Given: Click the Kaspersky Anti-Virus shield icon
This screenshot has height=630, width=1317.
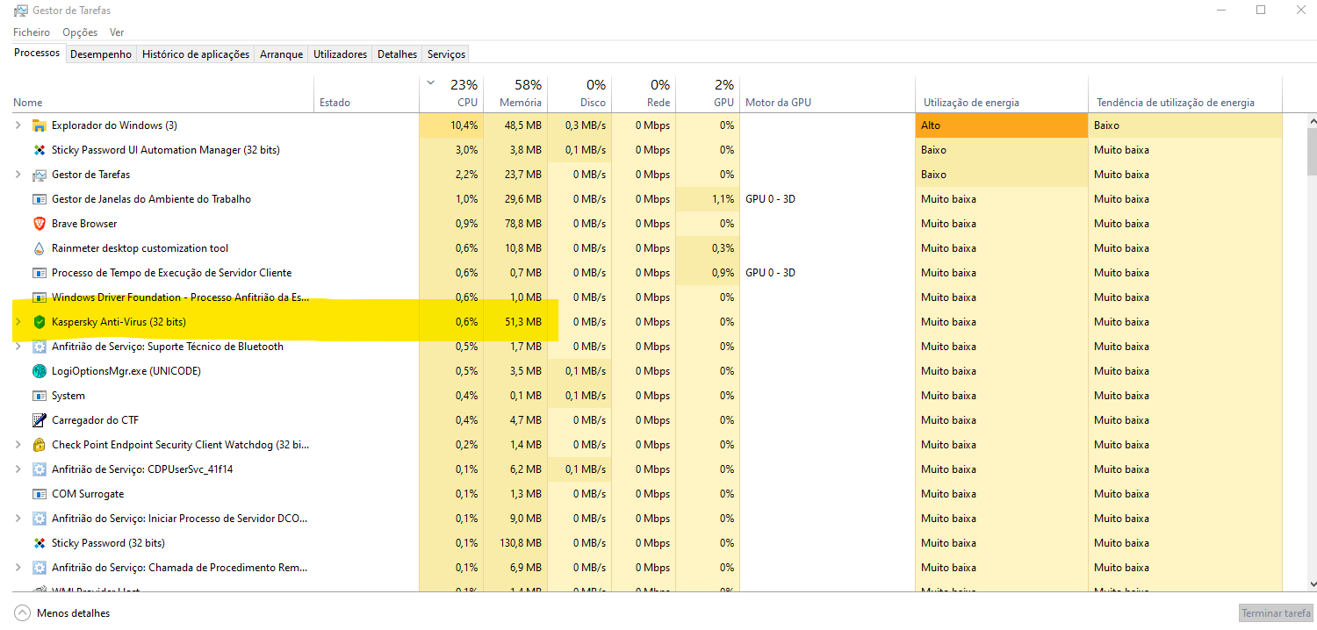Looking at the screenshot, I should click(x=39, y=322).
